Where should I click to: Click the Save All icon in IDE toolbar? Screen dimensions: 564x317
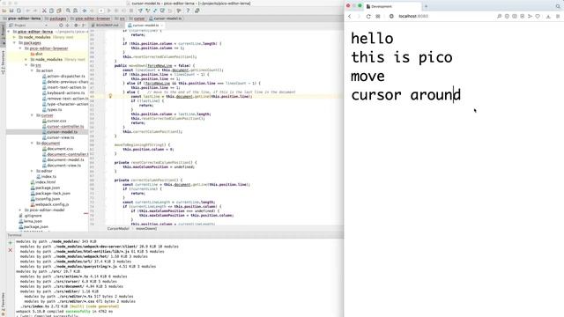pyautogui.click(x=11, y=11)
